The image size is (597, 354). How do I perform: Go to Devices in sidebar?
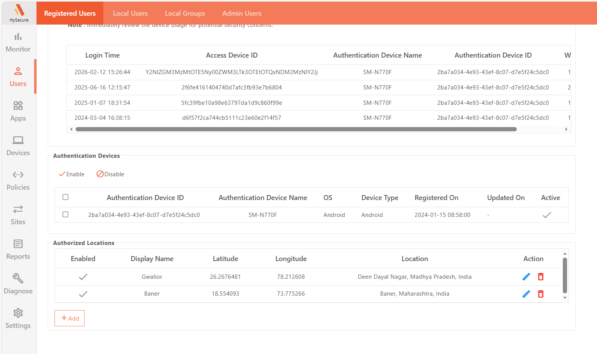coord(18,146)
